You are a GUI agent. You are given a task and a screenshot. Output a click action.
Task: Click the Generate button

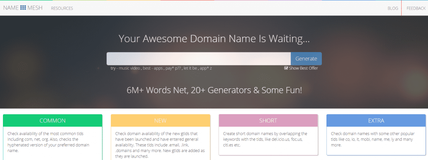click(306, 58)
